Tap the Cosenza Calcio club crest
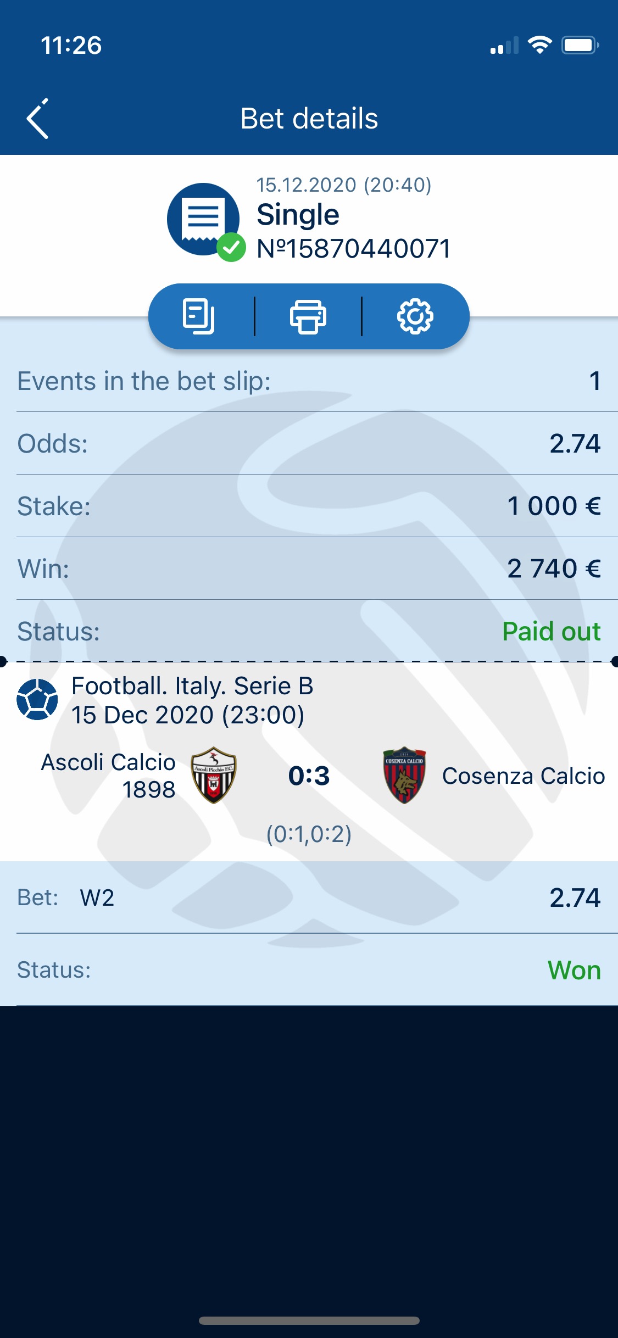This screenshot has height=1338, width=618. (x=404, y=775)
